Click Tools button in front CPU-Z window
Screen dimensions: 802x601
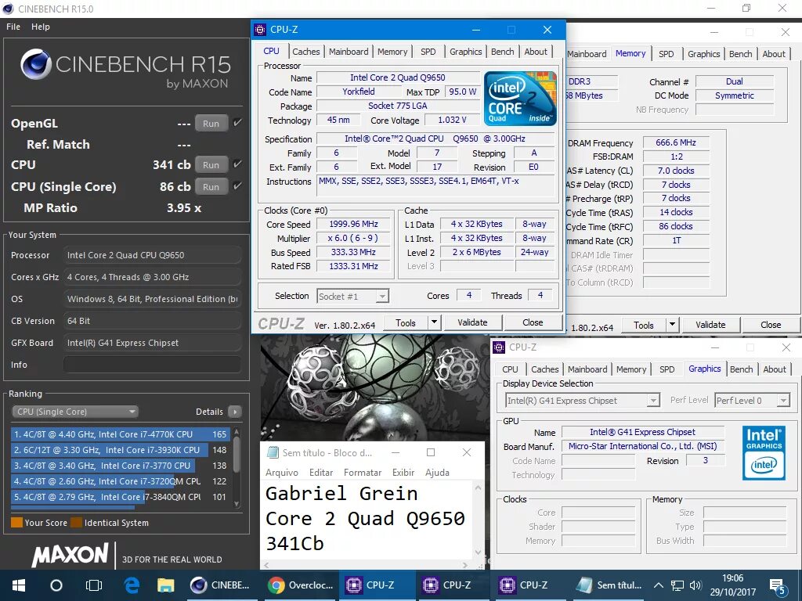(x=406, y=322)
